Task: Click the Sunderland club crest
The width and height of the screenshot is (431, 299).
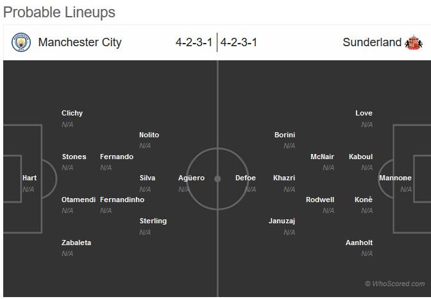Action: (414, 42)
